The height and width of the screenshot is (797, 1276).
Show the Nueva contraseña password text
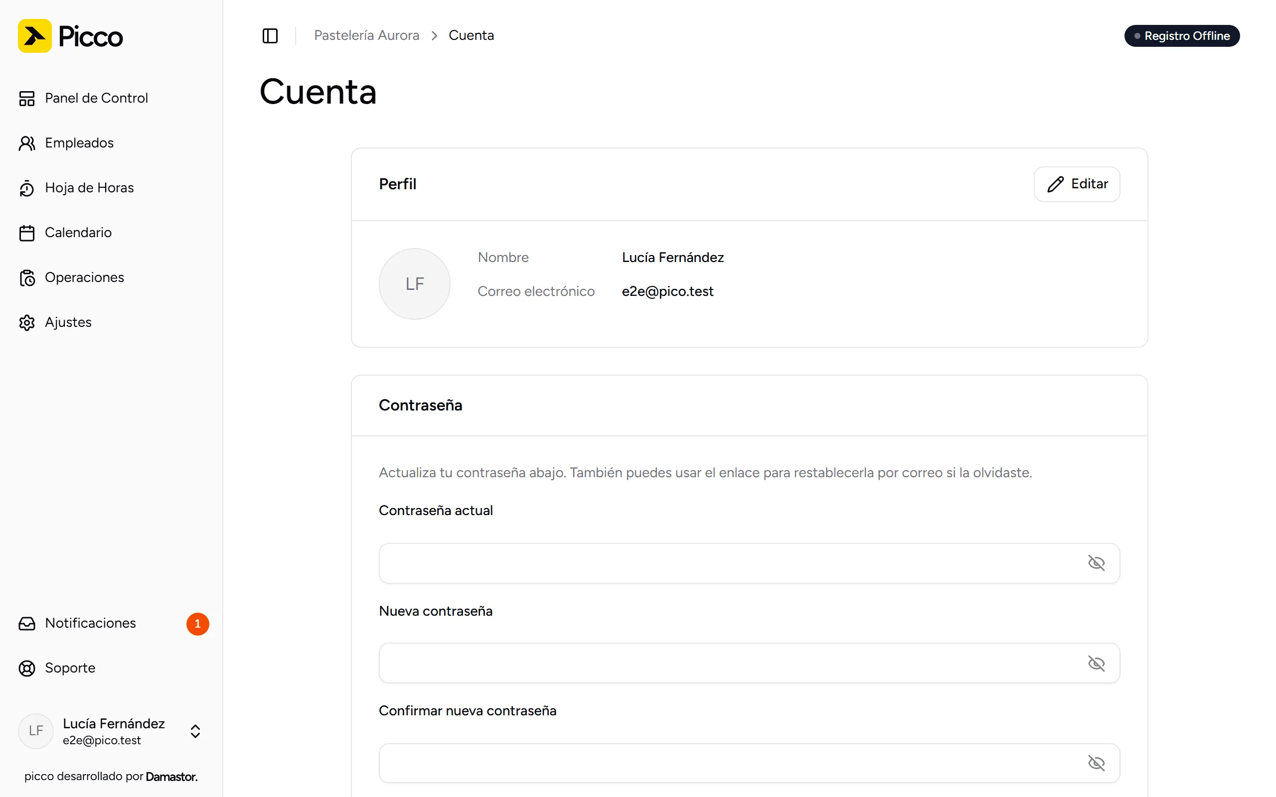[x=1096, y=663]
